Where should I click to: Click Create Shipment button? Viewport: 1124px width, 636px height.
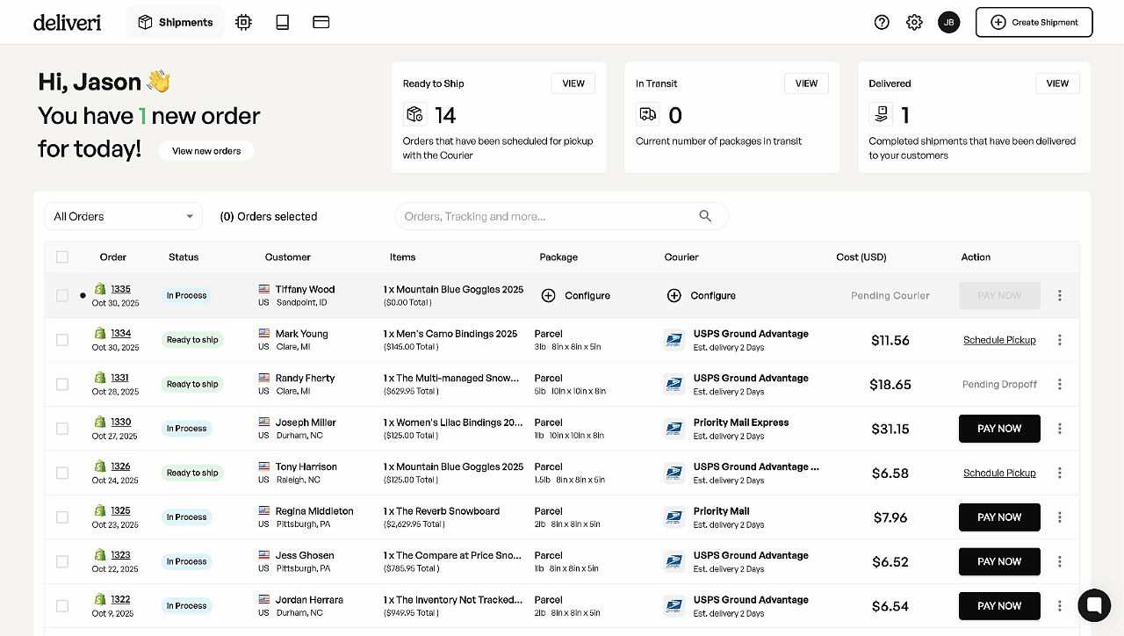pyautogui.click(x=1034, y=22)
